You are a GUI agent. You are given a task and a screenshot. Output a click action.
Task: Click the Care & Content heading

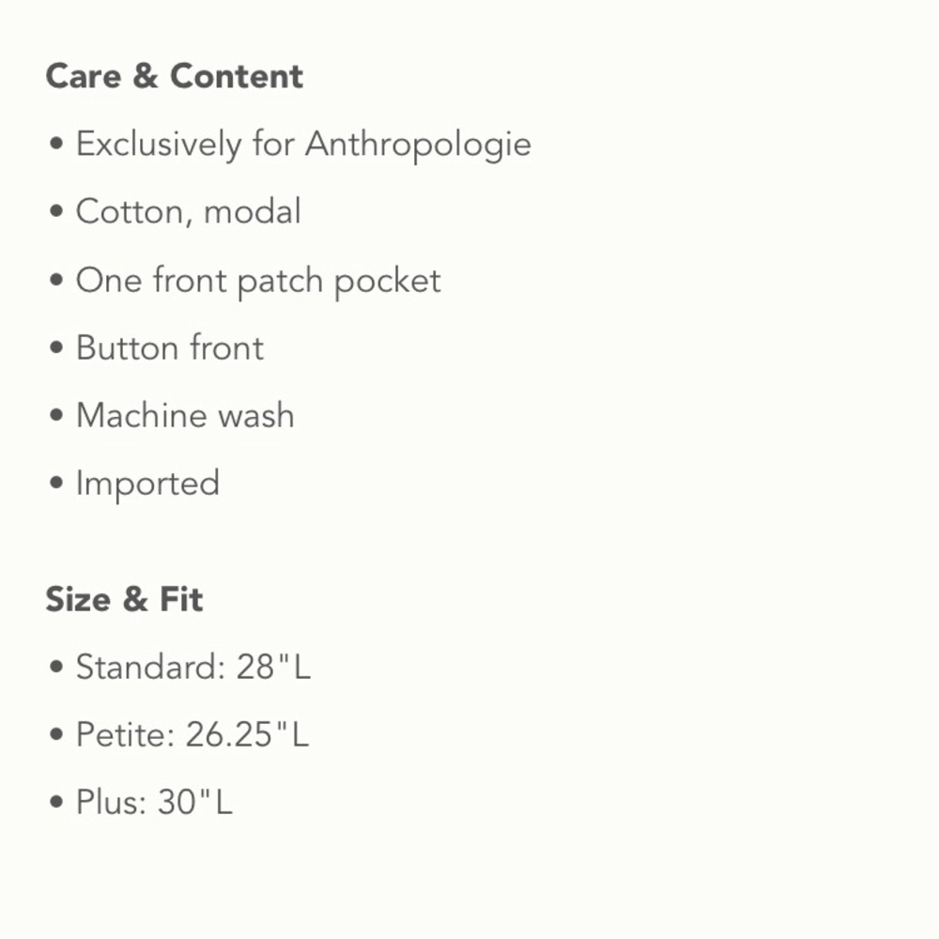point(175,76)
